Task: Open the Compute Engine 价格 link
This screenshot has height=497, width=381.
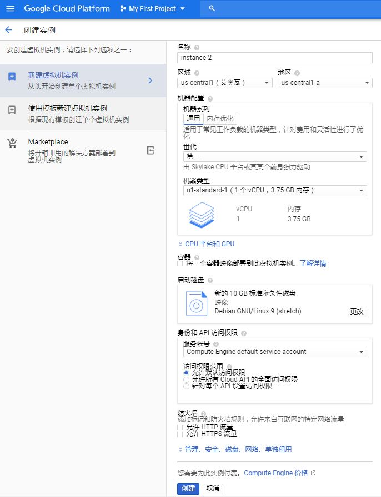Action: coord(276,473)
